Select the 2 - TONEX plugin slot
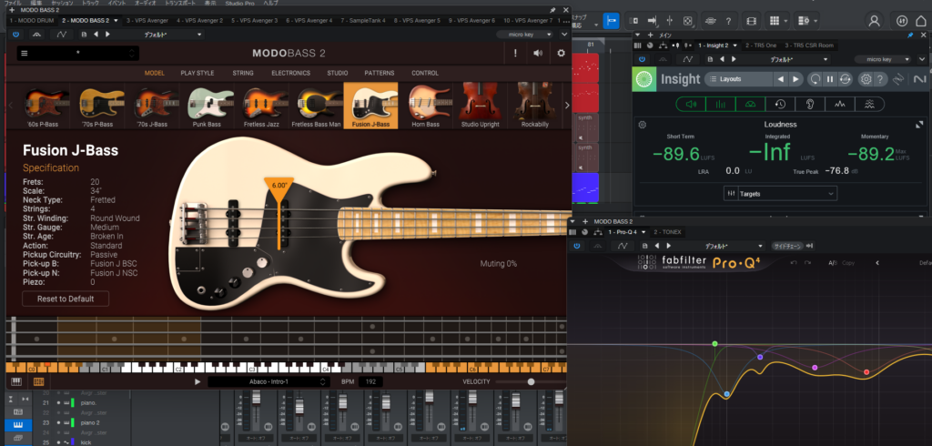The width and height of the screenshot is (932, 446). pyautogui.click(x=667, y=232)
